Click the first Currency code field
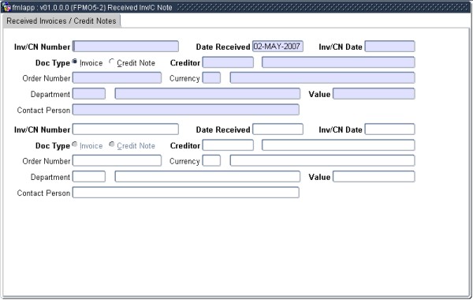 pos(211,78)
